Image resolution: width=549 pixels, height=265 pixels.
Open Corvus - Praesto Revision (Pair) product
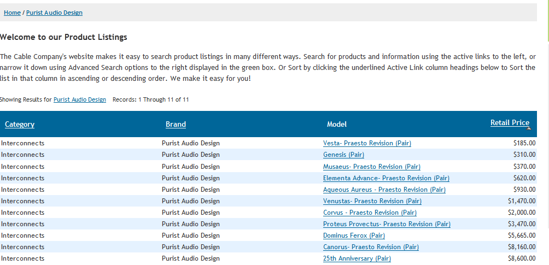[x=370, y=213]
